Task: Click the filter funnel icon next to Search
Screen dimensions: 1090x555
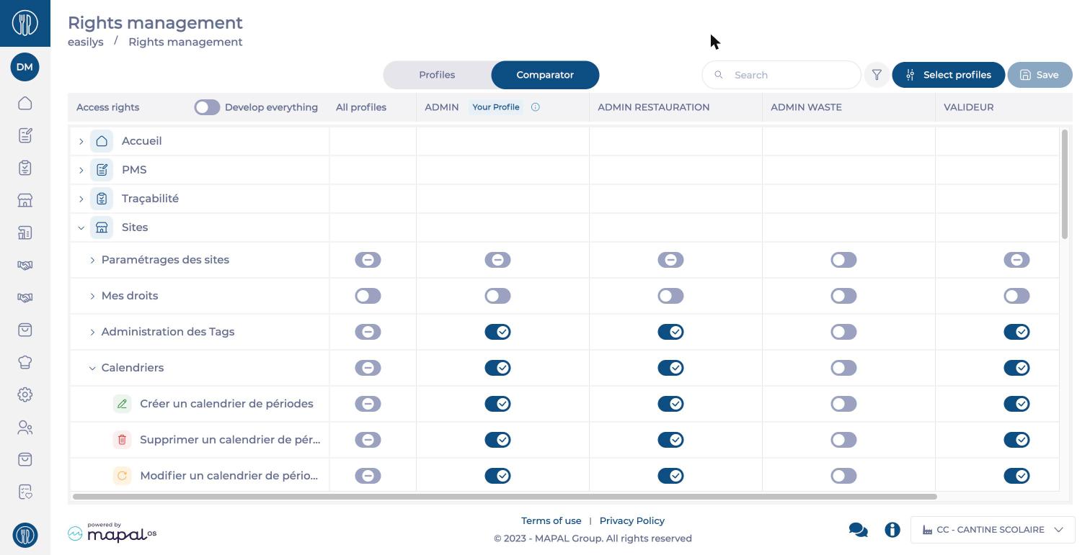Action: tap(877, 75)
